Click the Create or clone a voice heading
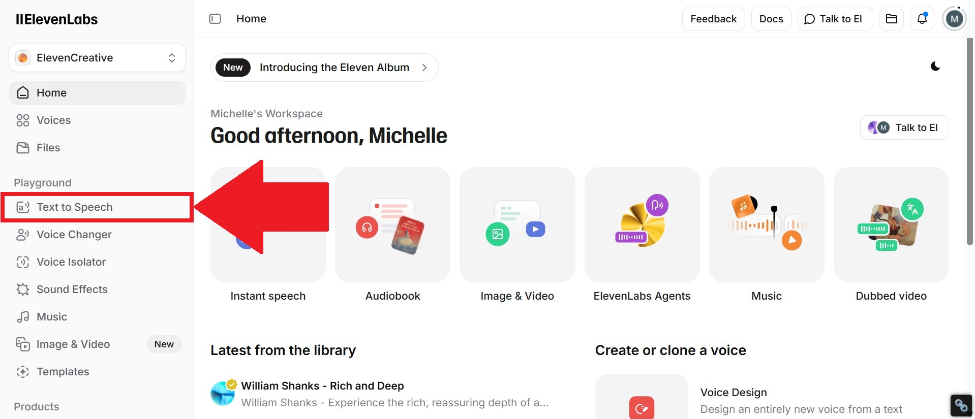Viewport: 975px width, 419px height. click(x=671, y=350)
